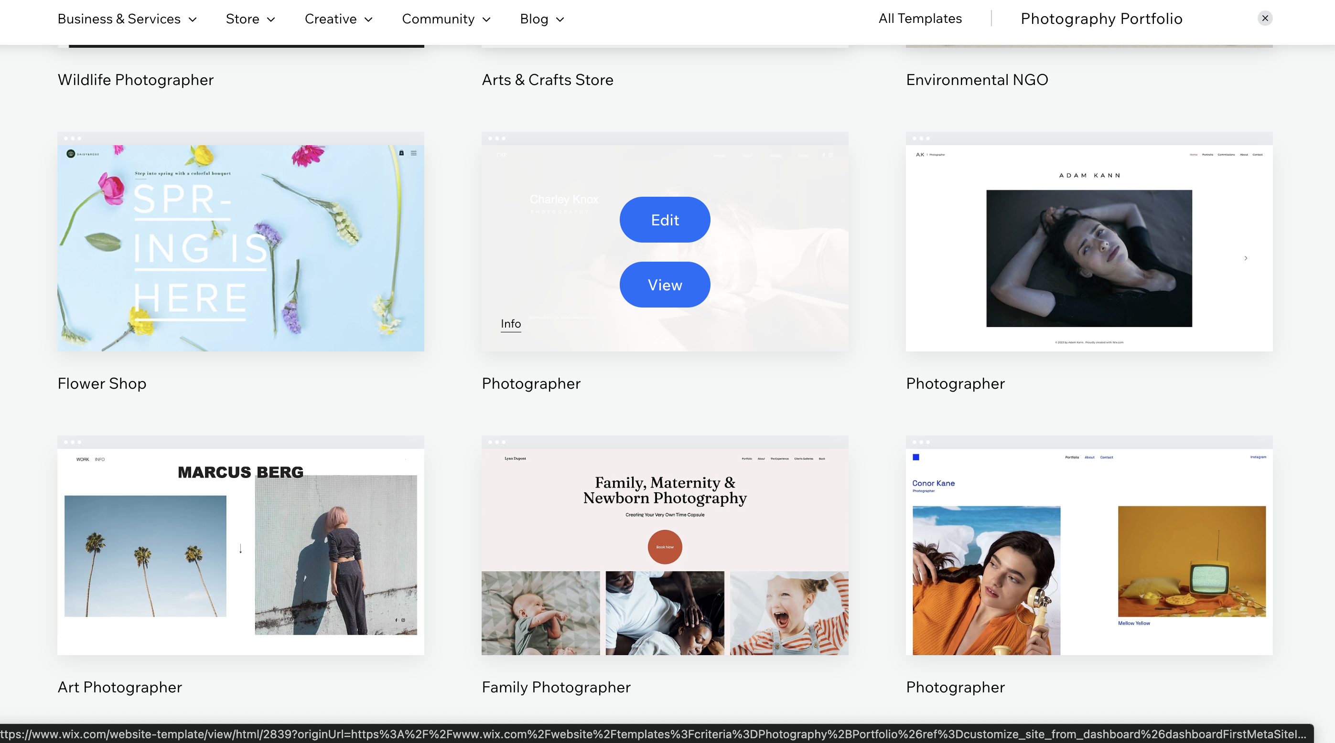
Task: Click the blue Edit button on Photographer template
Action: (x=665, y=220)
